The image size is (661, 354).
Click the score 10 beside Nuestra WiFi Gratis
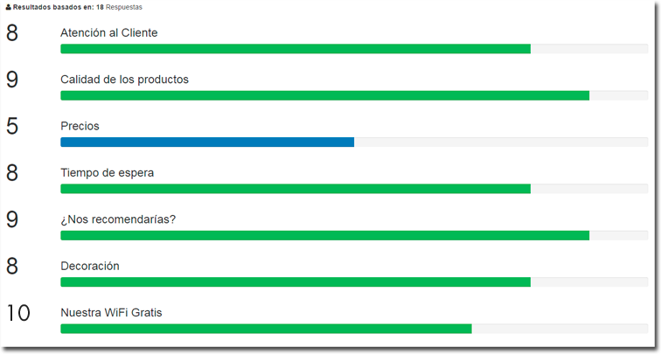[17, 313]
